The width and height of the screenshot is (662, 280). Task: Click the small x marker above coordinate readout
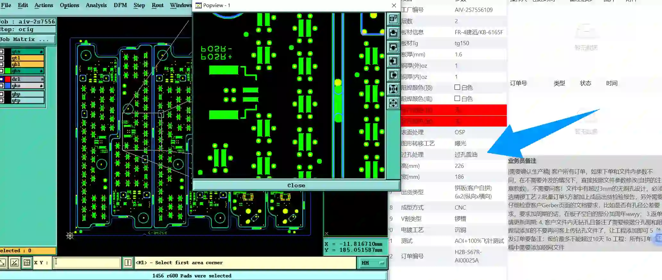point(326,234)
